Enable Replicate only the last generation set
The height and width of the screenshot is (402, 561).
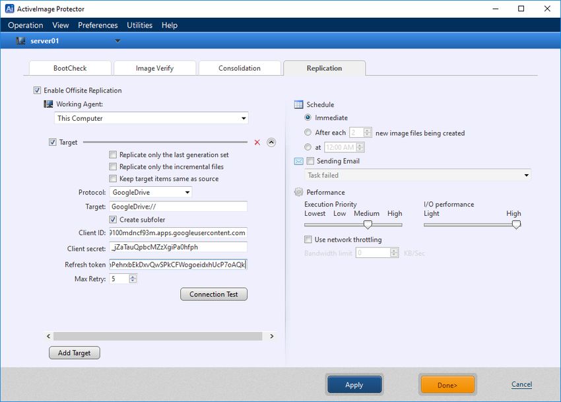point(113,154)
